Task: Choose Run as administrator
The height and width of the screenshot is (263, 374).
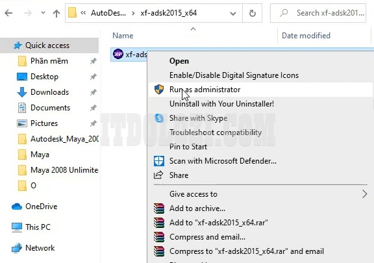Action: coord(260,90)
